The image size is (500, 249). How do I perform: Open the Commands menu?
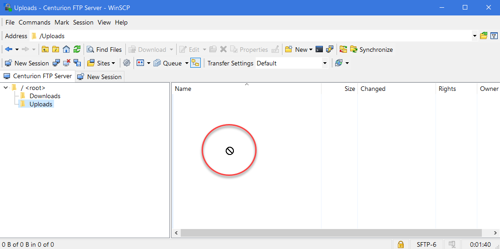click(35, 22)
